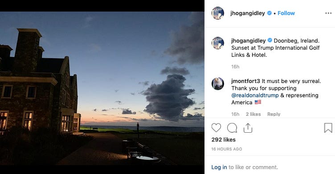The width and height of the screenshot is (335, 174).
Task: Open the Doonbeg sunset photo
Action: pyautogui.click(x=102, y=88)
